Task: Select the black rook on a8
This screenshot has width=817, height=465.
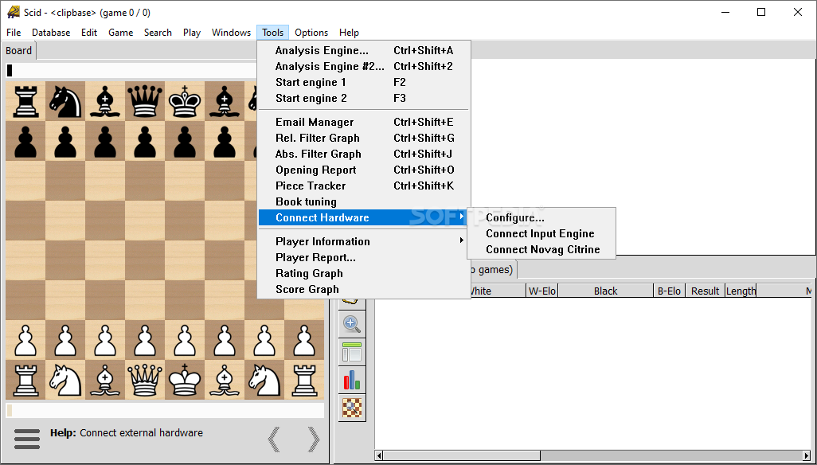Action: pos(25,101)
